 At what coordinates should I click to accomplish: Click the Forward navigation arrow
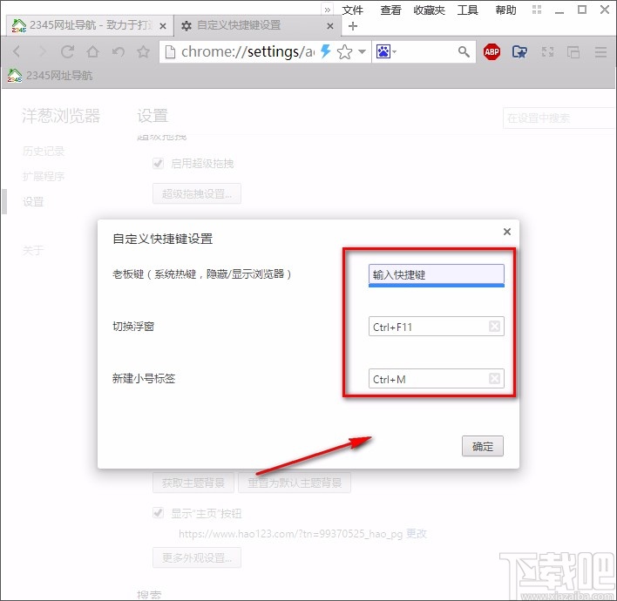click(42, 51)
